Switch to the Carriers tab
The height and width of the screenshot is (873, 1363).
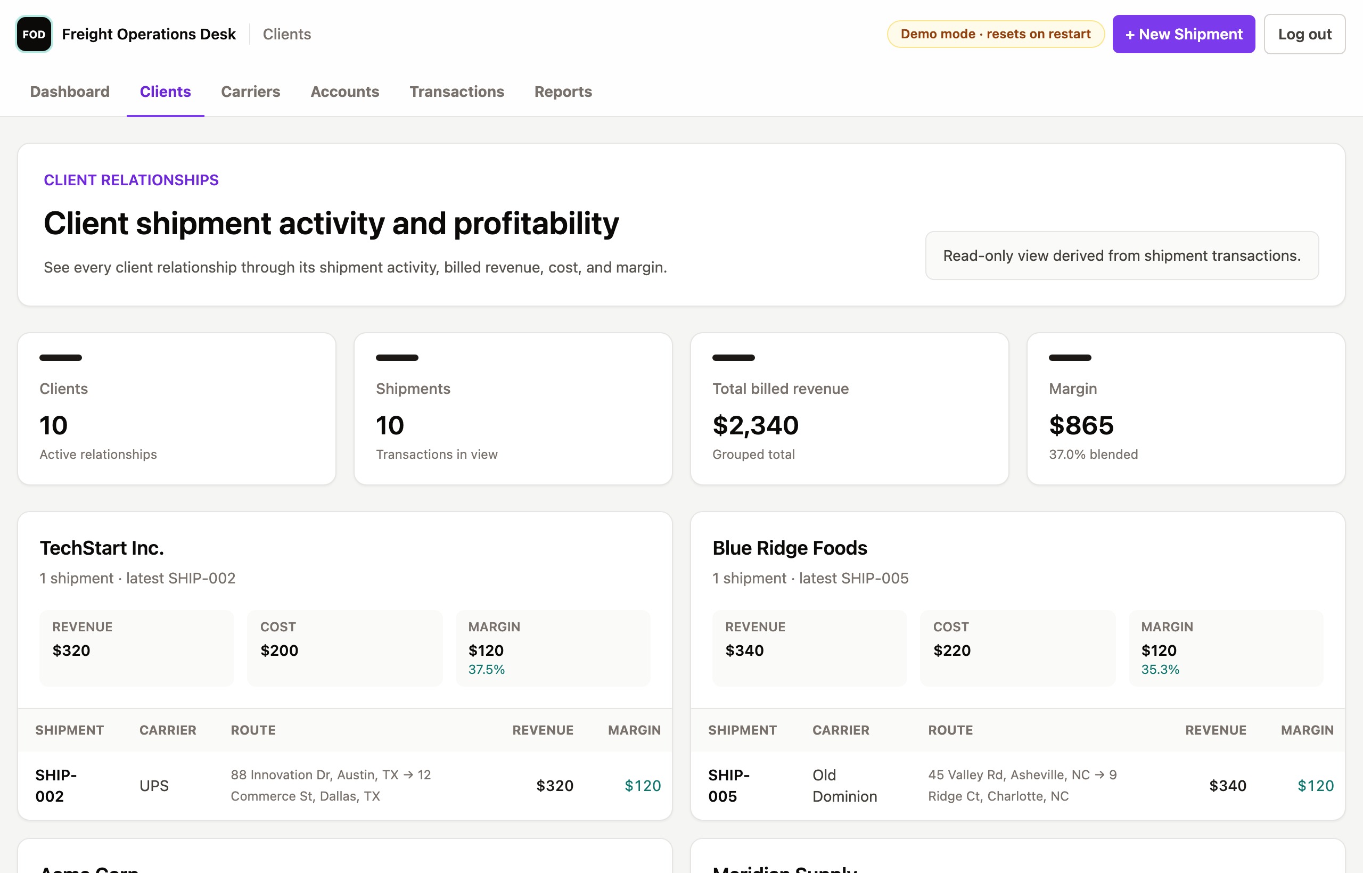(x=251, y=92)
